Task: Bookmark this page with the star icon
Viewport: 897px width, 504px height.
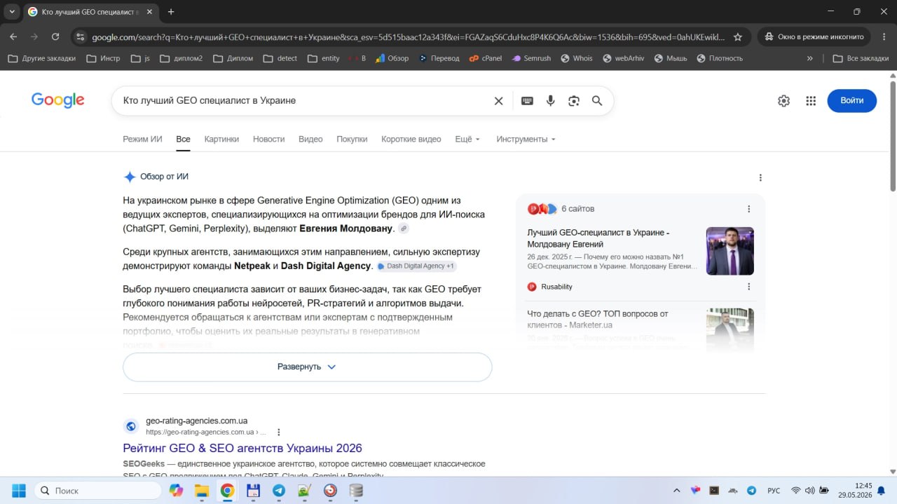Action: (737, 36)
